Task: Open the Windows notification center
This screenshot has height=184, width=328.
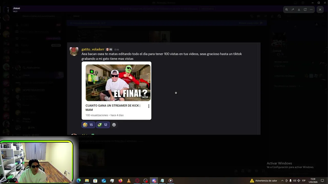Action: coord(323,181)
